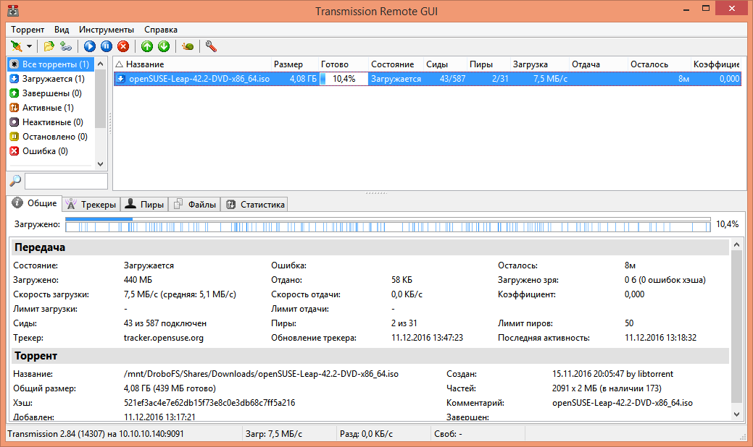This screenshot has width=753, height=447.
Task: Click the Ошибка red cross icon
Action: coord(14,151)
